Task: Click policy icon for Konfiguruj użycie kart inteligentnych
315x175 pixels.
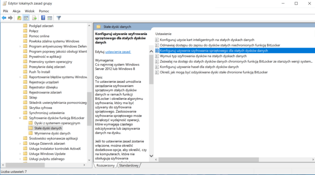Action: click(x=157, y=40)
